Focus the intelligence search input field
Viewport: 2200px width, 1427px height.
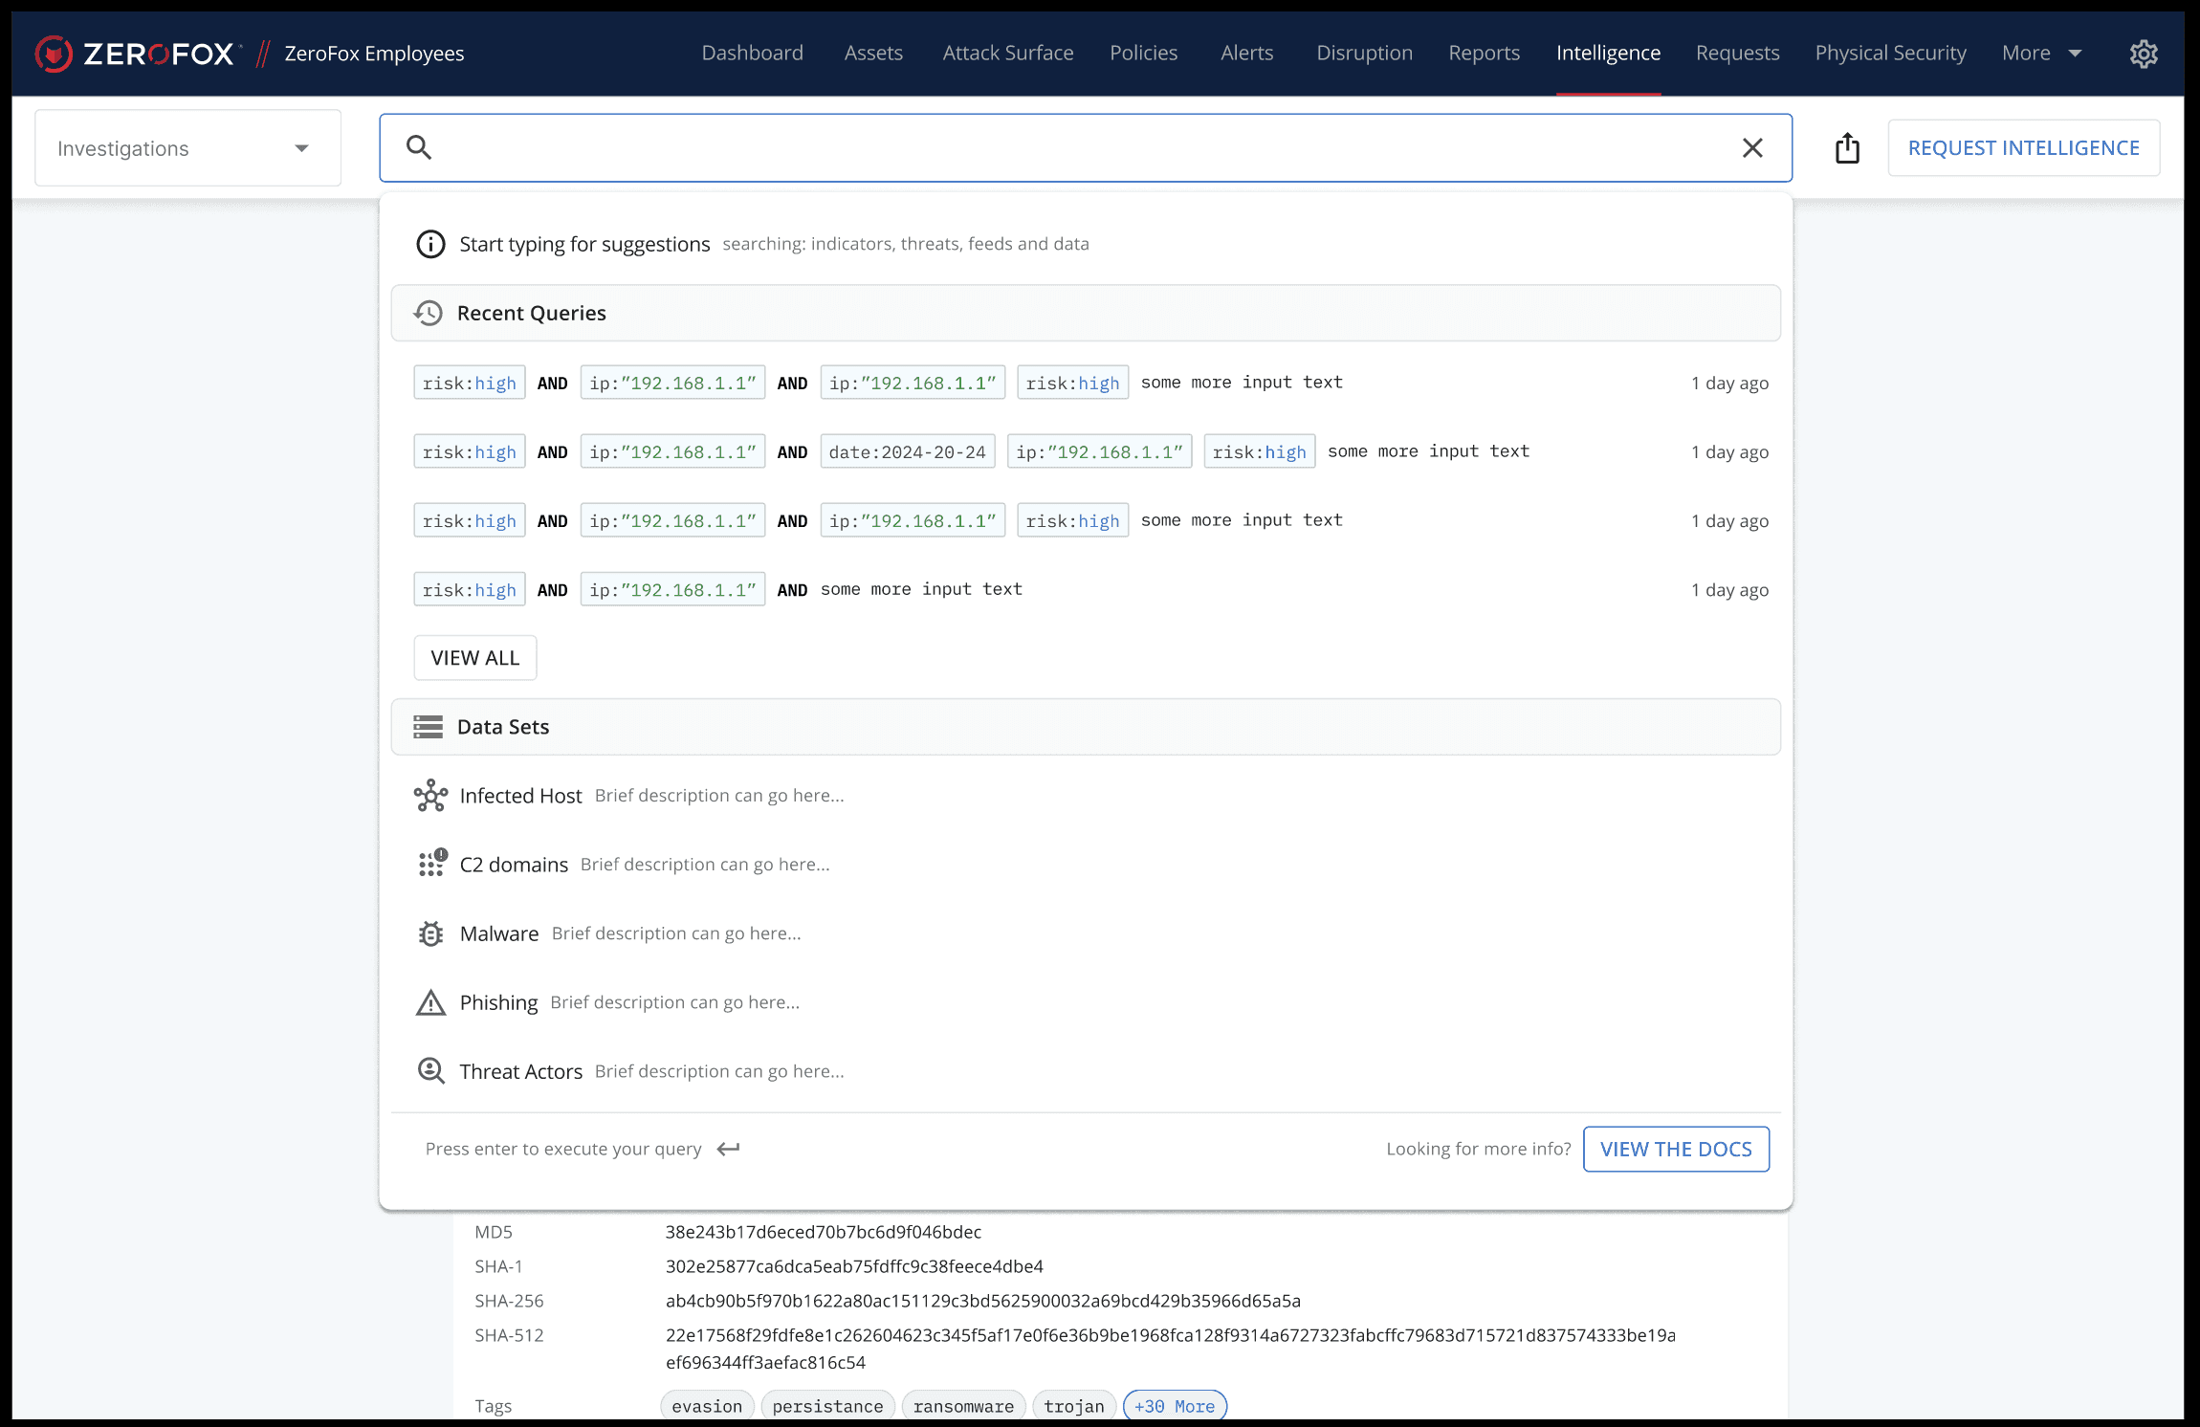point(1081,148)
